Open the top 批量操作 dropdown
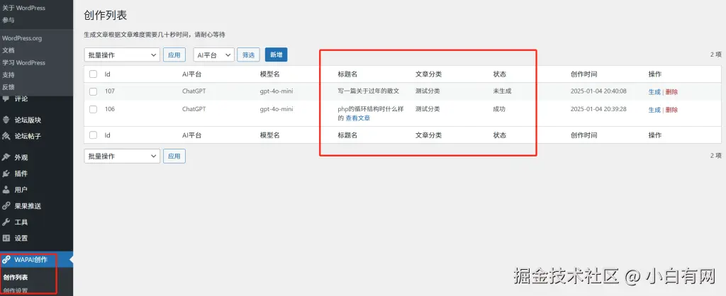The width and height of the screenshot is (726, 296). pyautogui.click(x=122, y=55)
